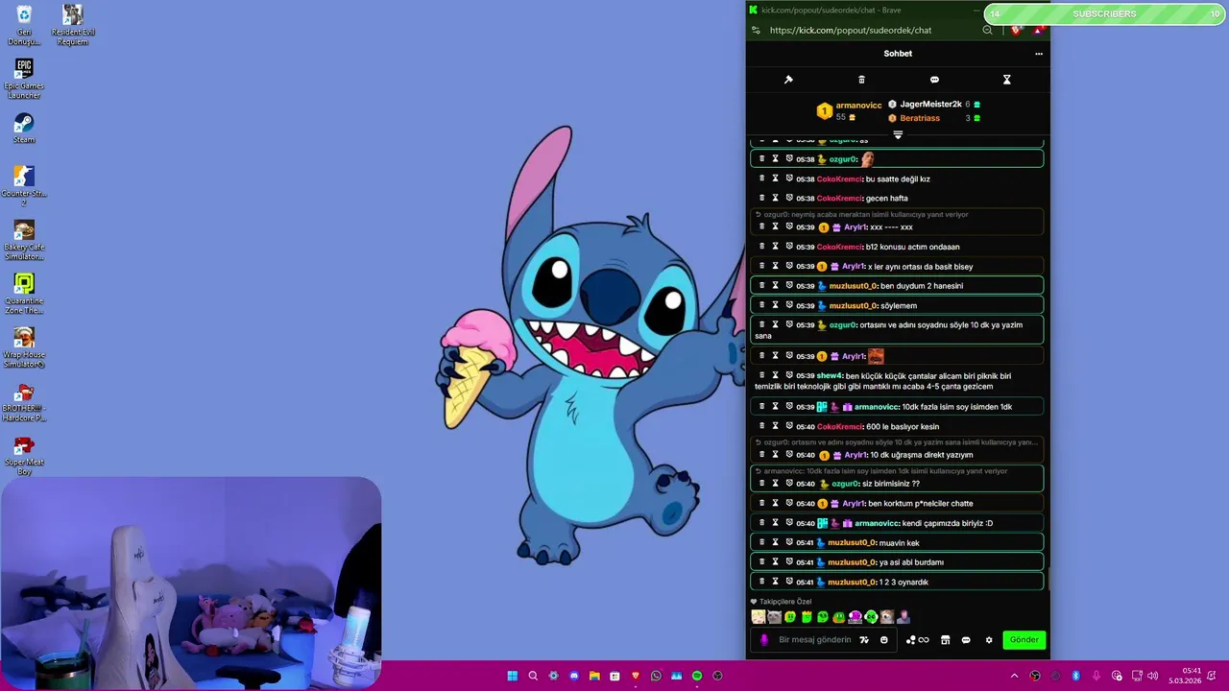
Task: Click the chat bubble icon beside the shop icon
Action: [x=966, y=640]
